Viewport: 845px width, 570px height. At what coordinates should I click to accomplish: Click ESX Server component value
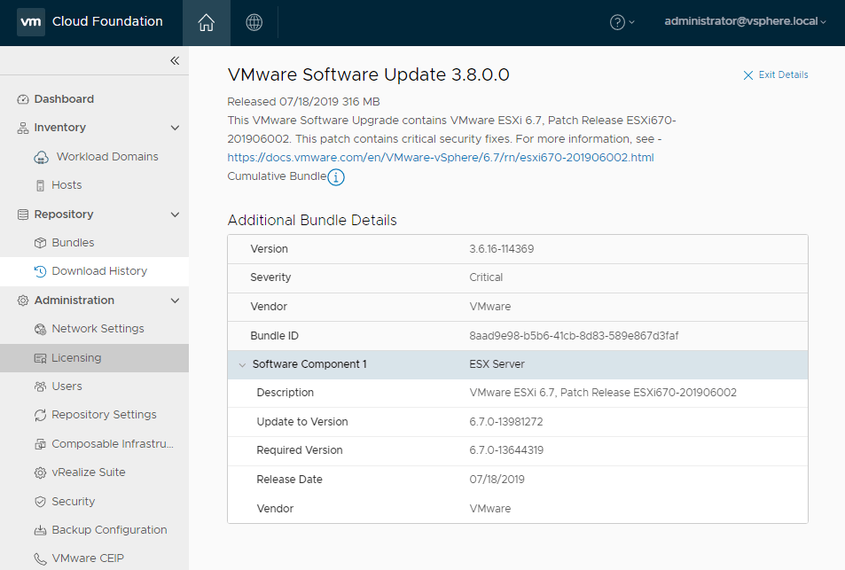pyautogui.click(x=497, y=364)
